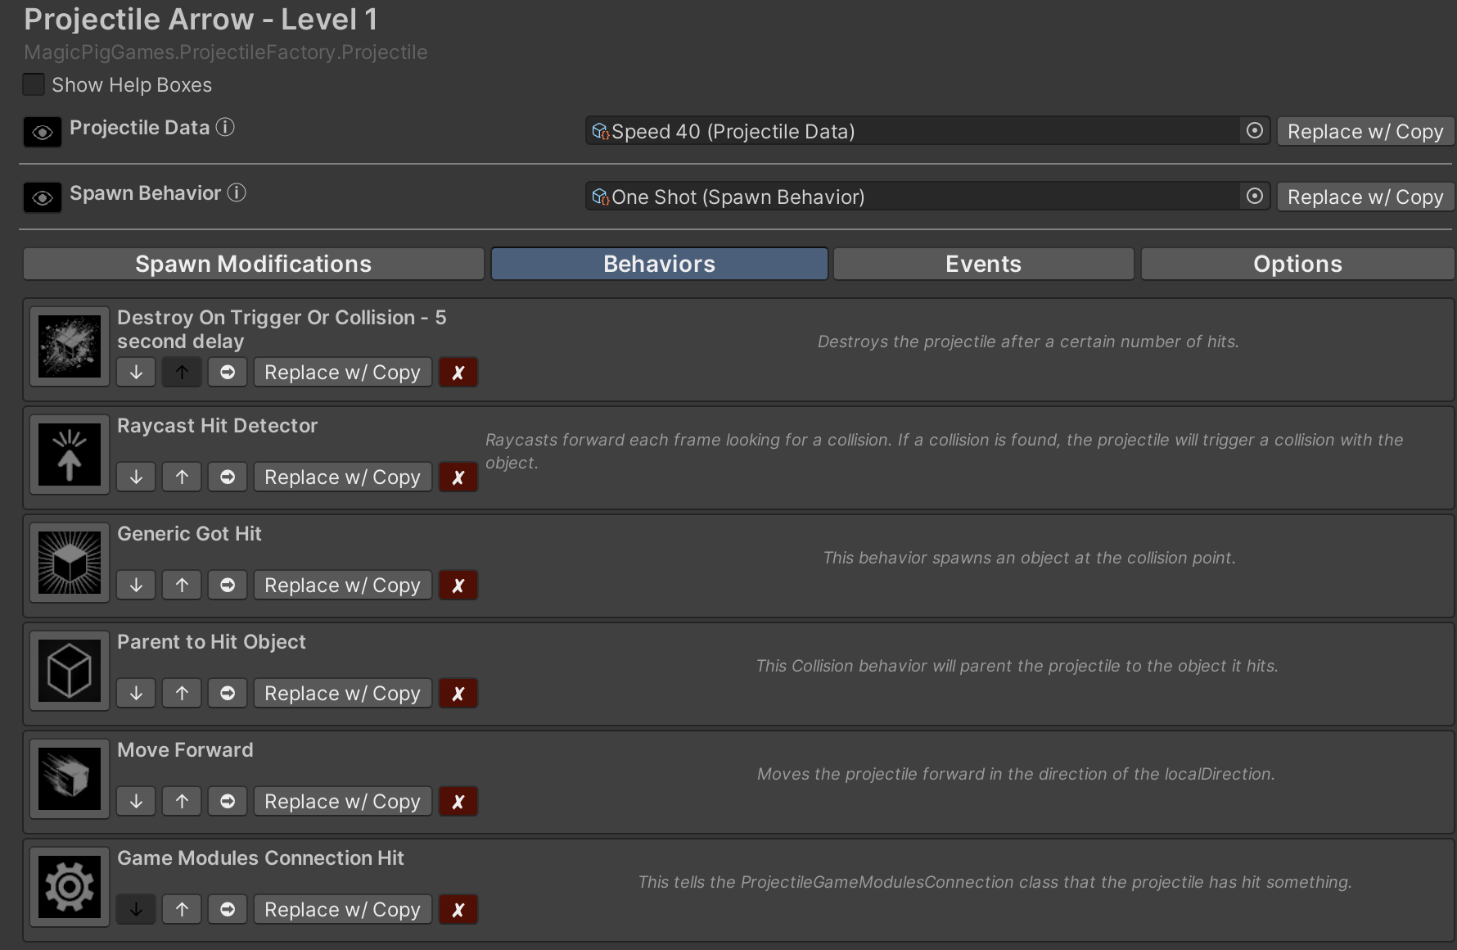The image size is (1457, 950).
Task: Toggle the Spawn Behavior eye visibility
Action: 43,197
